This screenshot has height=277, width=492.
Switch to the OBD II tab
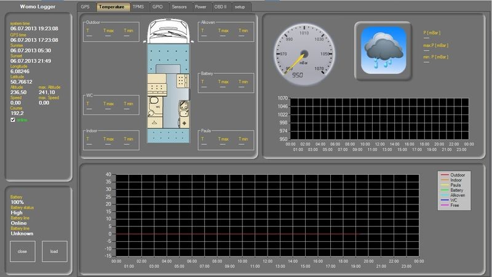(221, 7)
